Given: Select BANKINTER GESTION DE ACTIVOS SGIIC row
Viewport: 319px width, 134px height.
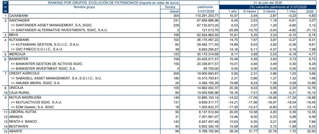Looking at the screenshot, I should [x=47, y=64].
